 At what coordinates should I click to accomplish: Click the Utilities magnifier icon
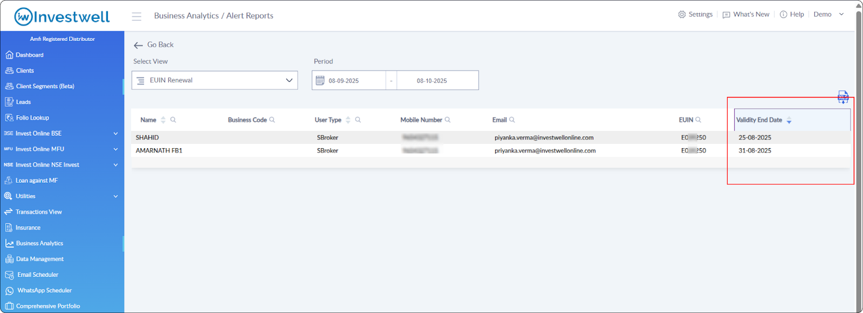(x=8, y=196)
